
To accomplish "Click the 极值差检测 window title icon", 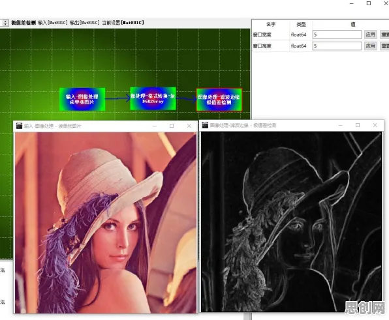I will coord(205,125).
